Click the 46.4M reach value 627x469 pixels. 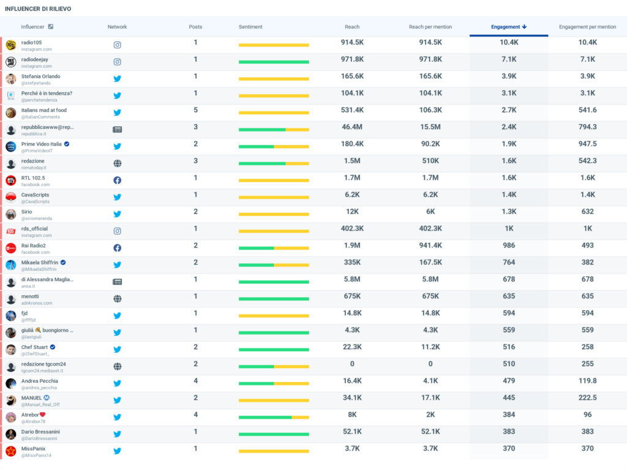352,127
